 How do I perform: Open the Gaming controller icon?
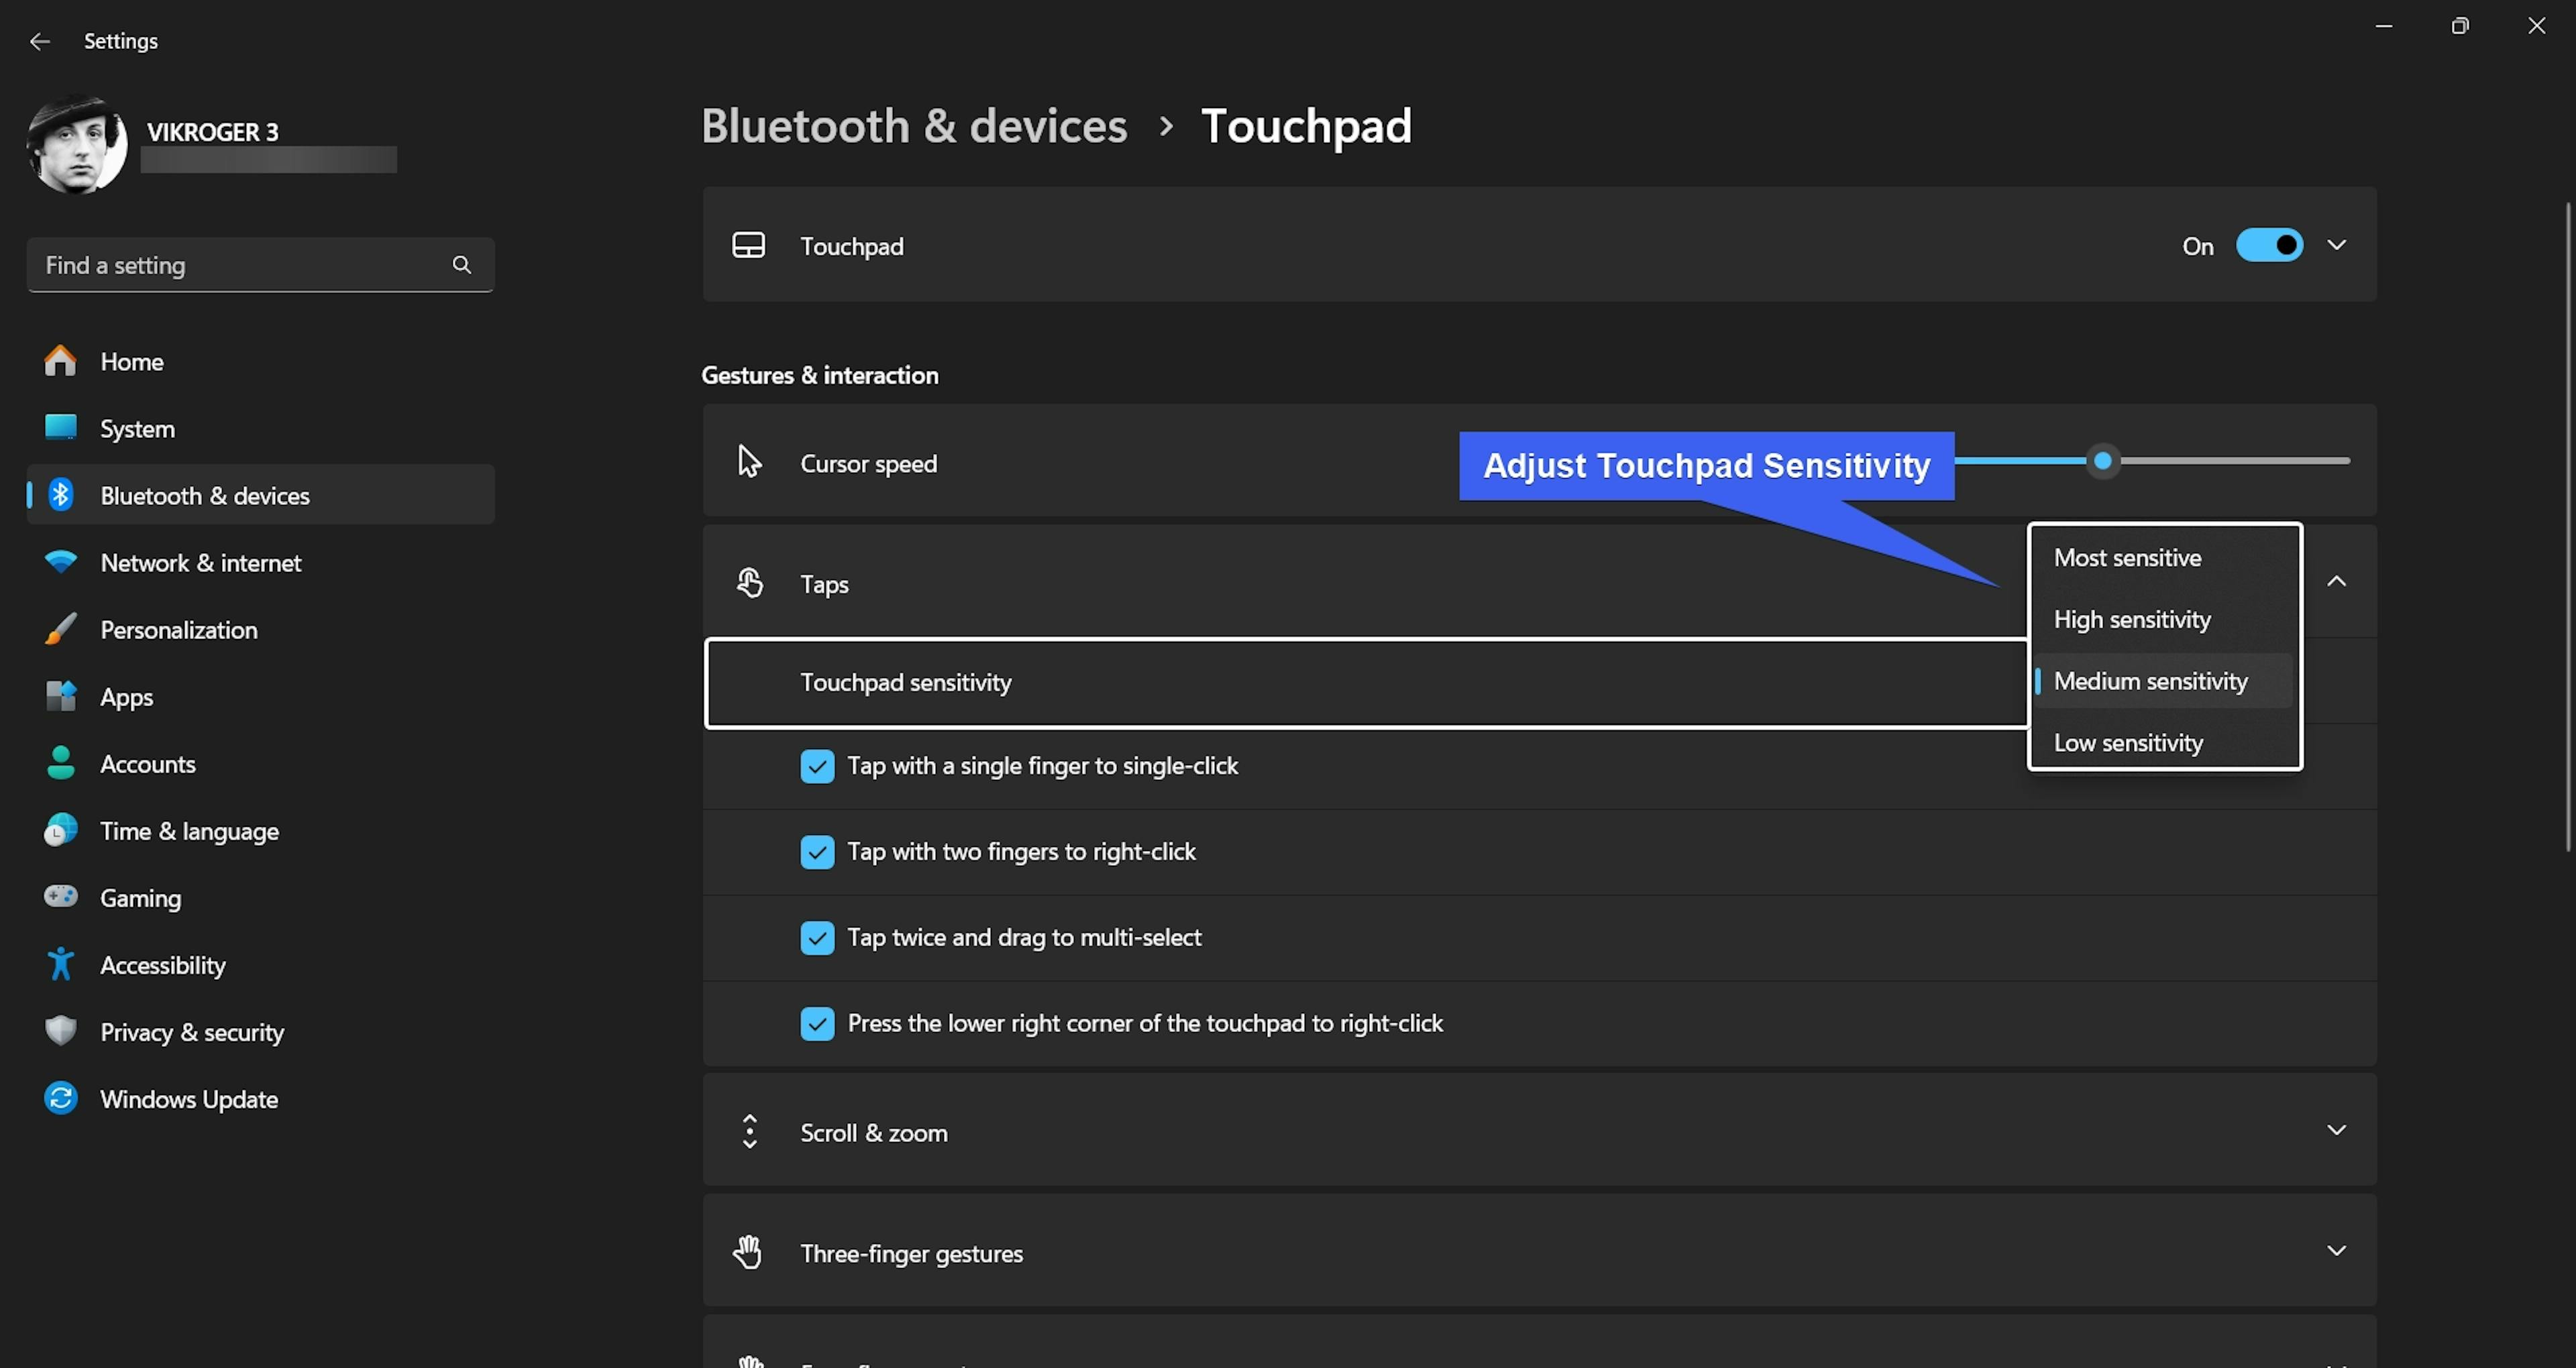[60, 896]
